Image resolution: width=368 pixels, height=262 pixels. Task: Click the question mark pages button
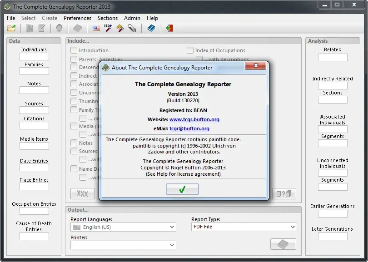coord(284,194)
